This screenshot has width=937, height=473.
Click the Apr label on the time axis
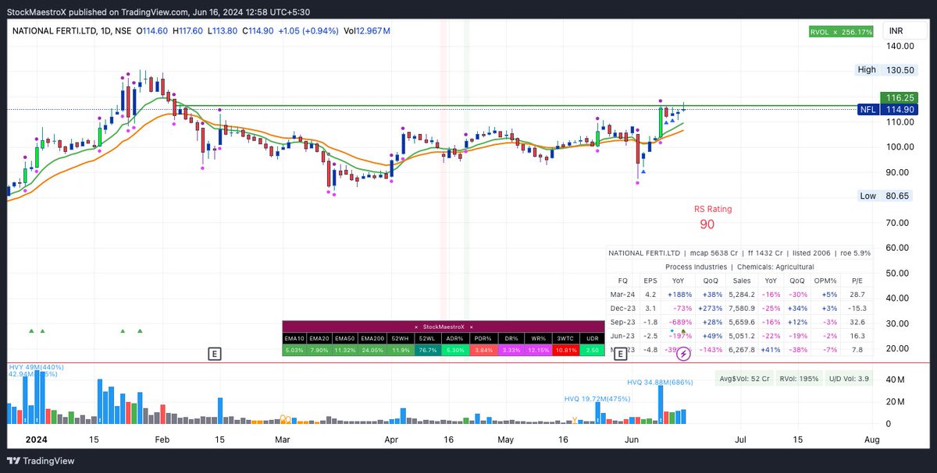pyautogui.click(x=391, y=439)
